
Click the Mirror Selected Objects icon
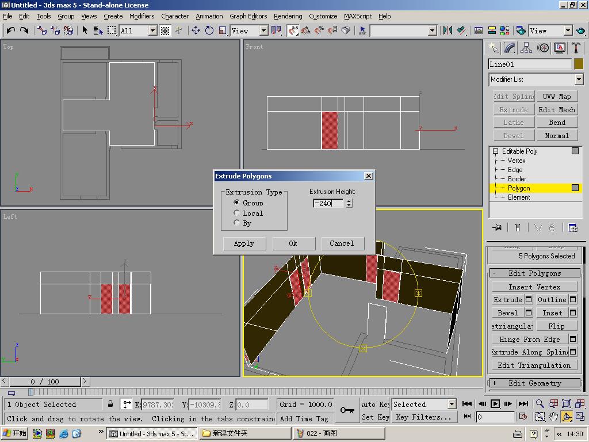448,31
